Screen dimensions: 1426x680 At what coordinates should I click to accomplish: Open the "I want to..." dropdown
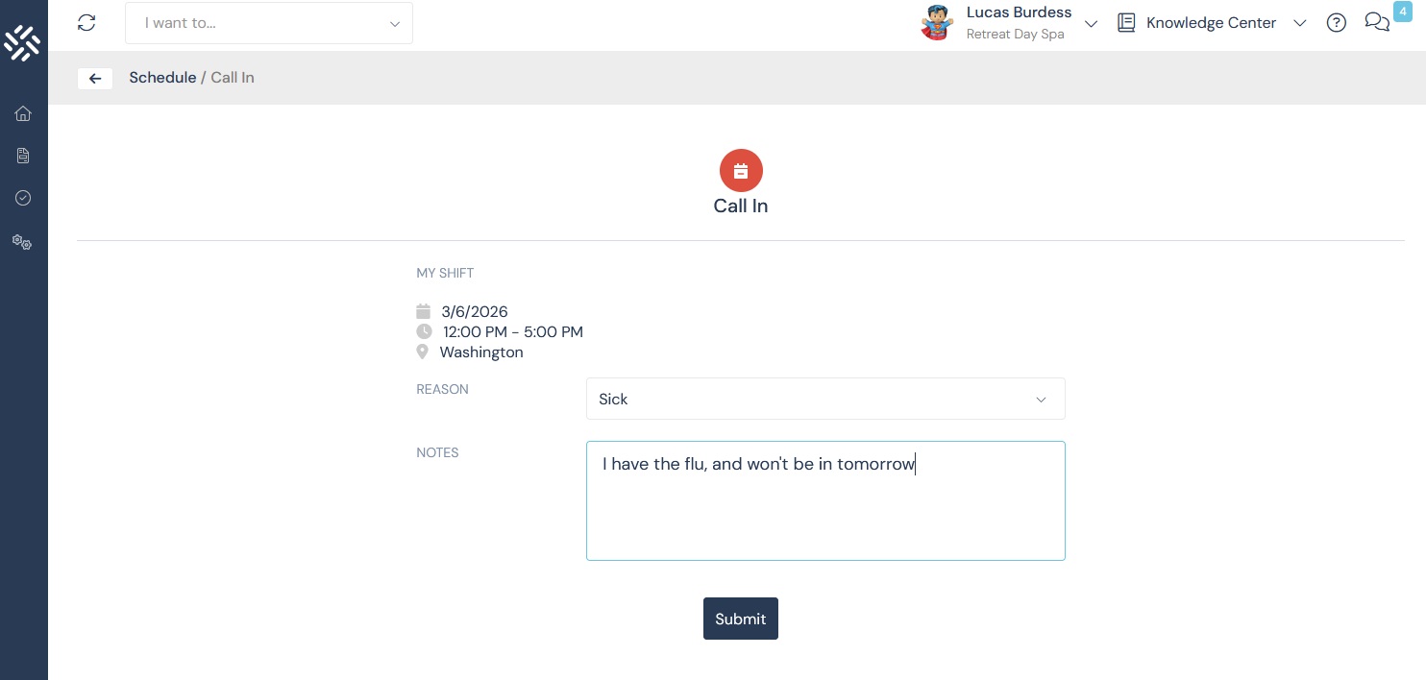click(269, 23)
